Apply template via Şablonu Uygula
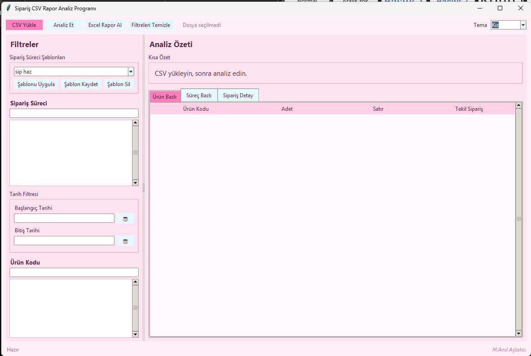Screen dimensions: 531x356 click(36, 84)
